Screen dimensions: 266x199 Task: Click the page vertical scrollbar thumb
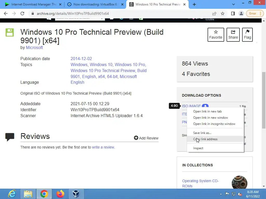coord(264,100)
